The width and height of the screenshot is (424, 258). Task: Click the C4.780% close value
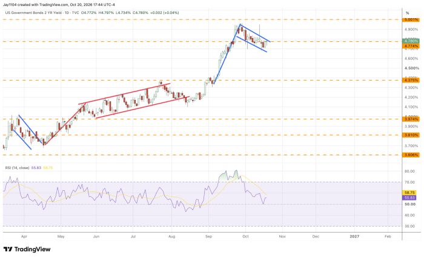(141, 13)
